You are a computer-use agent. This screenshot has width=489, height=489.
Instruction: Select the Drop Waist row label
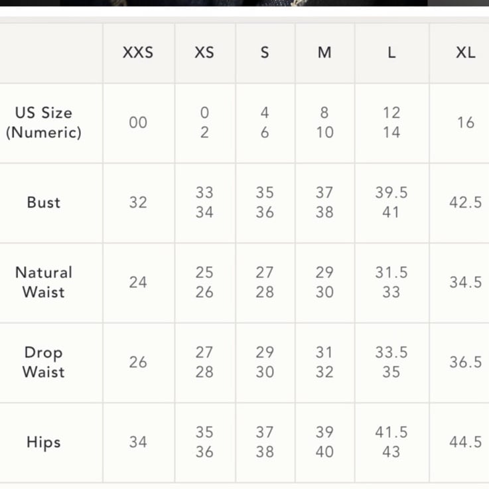pos(44,362)
